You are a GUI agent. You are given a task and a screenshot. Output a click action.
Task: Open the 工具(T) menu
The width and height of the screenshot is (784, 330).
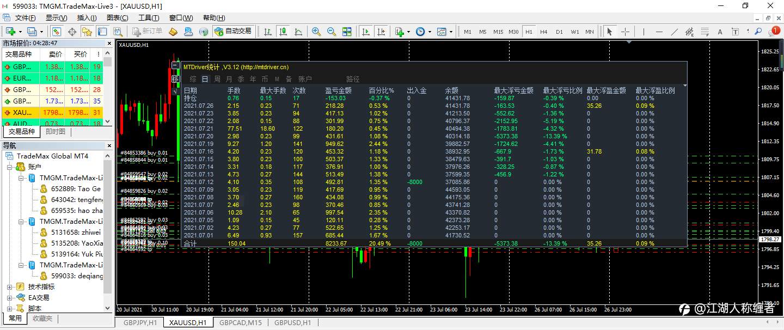coord(148,18)
